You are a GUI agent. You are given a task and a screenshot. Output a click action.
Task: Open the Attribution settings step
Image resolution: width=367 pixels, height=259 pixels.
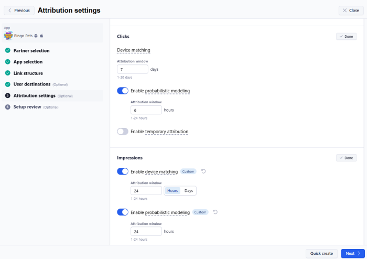(34, 96)
